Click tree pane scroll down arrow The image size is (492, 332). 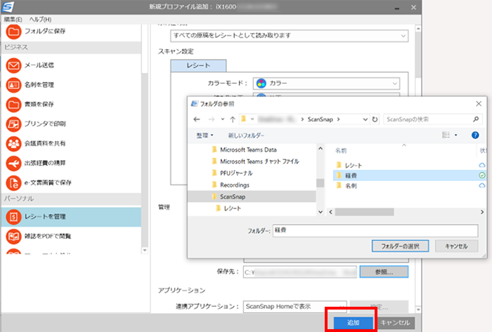click(x=321, y=212)
